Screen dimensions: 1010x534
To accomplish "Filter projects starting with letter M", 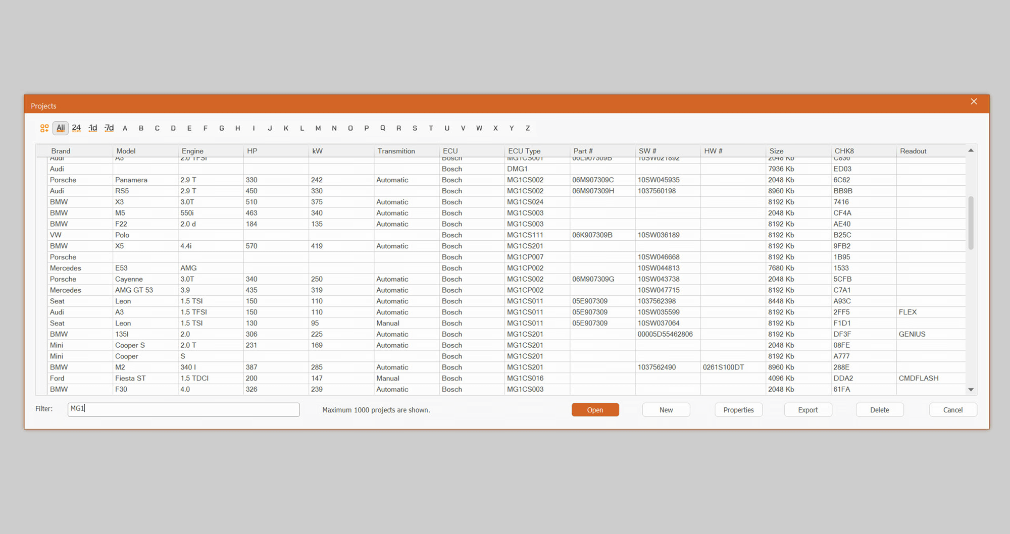I will (x=318, y=128).
